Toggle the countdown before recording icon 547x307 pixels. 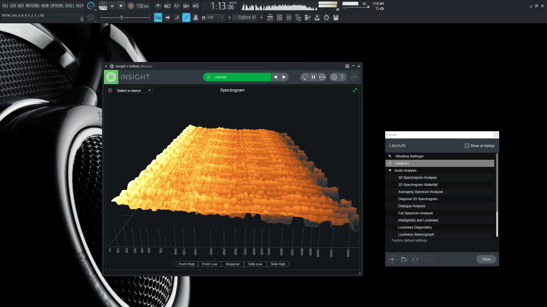click(x=177, y=6)
